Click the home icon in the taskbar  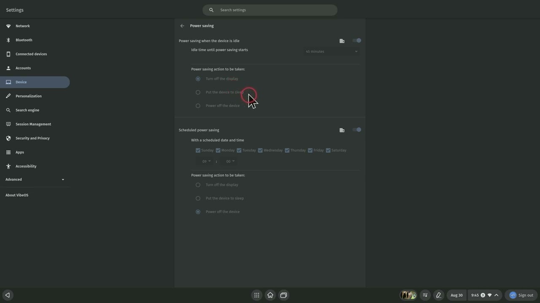[x=270, y=295]
